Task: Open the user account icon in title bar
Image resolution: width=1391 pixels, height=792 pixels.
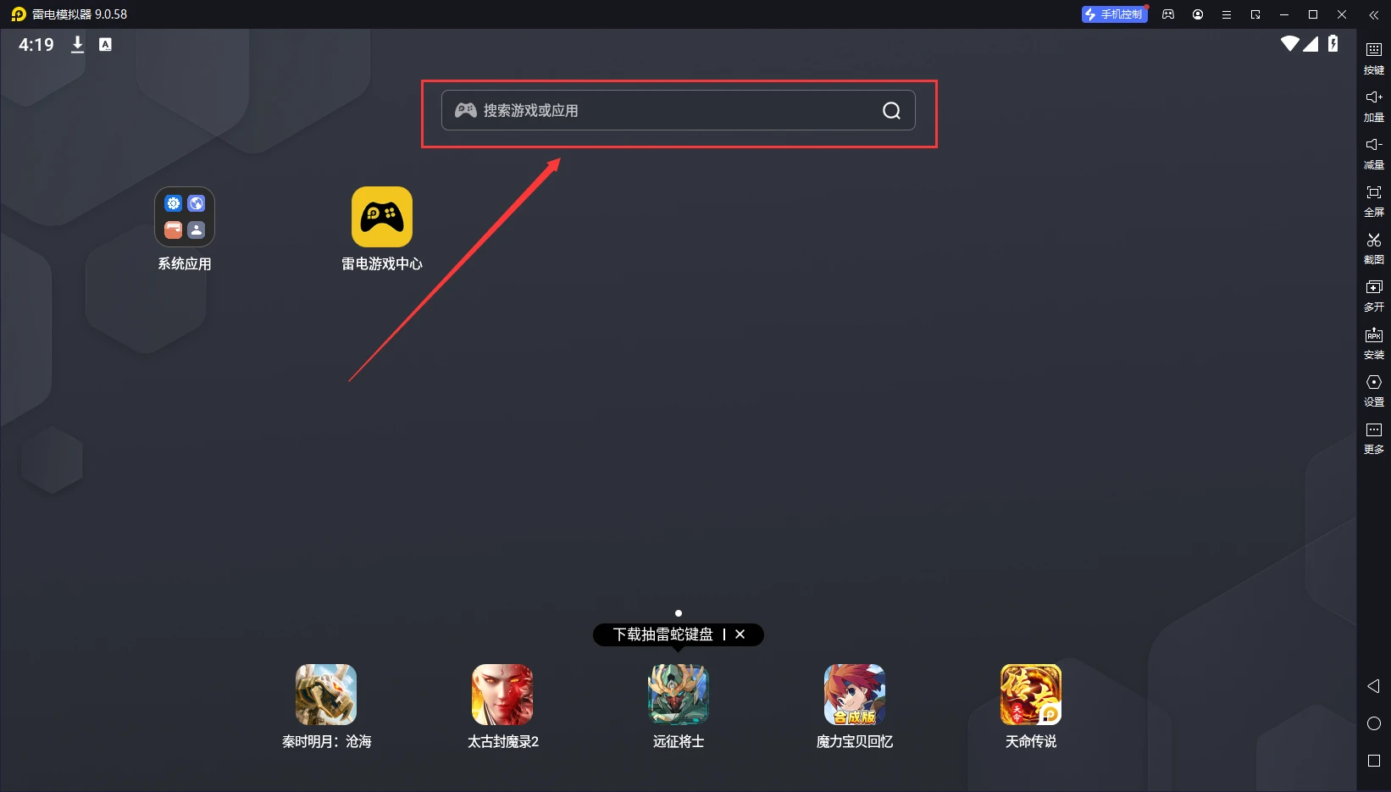Action: click(1198, 14)
